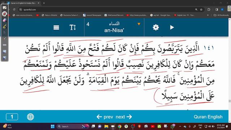Open YouTube app from the taskbar

pos(153,126)
